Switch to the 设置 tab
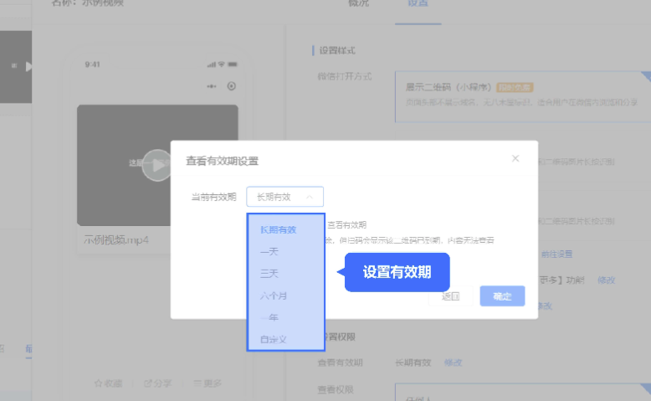 pos(418,3)
